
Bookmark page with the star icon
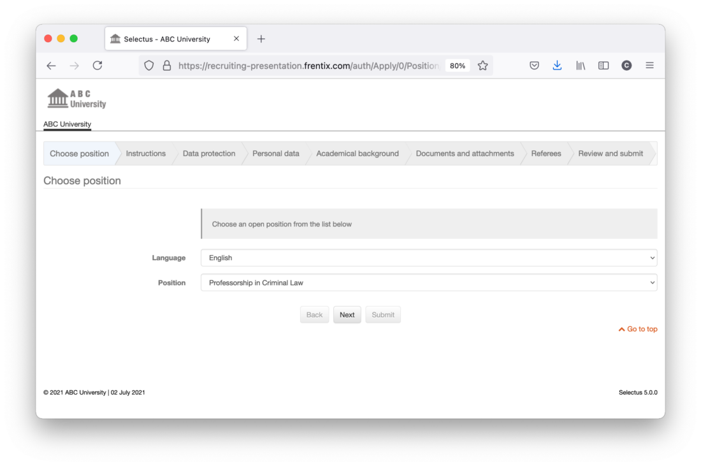483,66
